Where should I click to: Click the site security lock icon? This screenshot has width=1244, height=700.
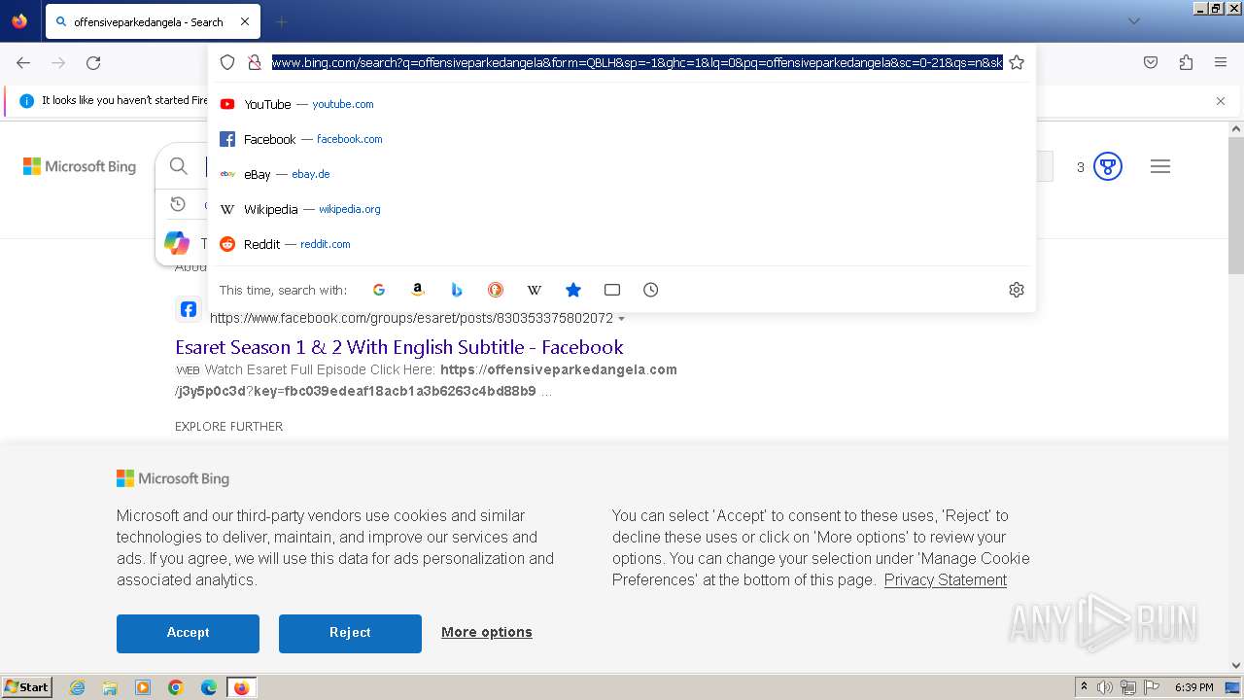tap(255, 62)
